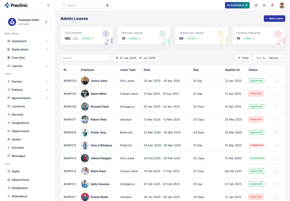Open the actions menu for James Adair
Image resolution: width=290 pixels, height=201 pixels.
[x=277, y=81]
